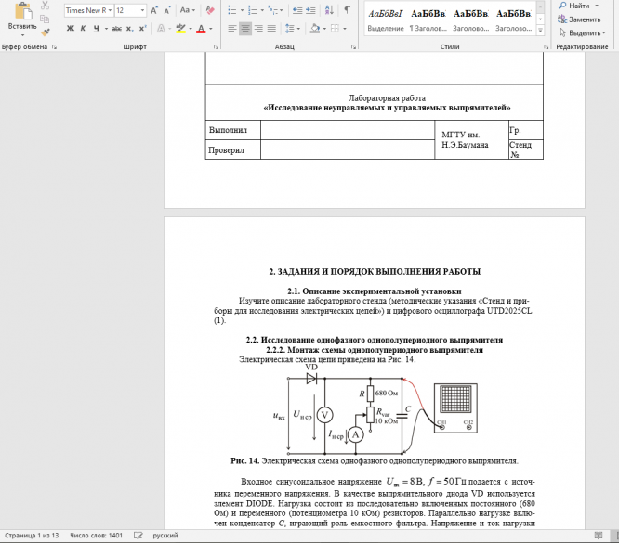The width and height of the screenshot is (619, 543).
Task: Open the Aa change case dropdown
Action: 188,10
